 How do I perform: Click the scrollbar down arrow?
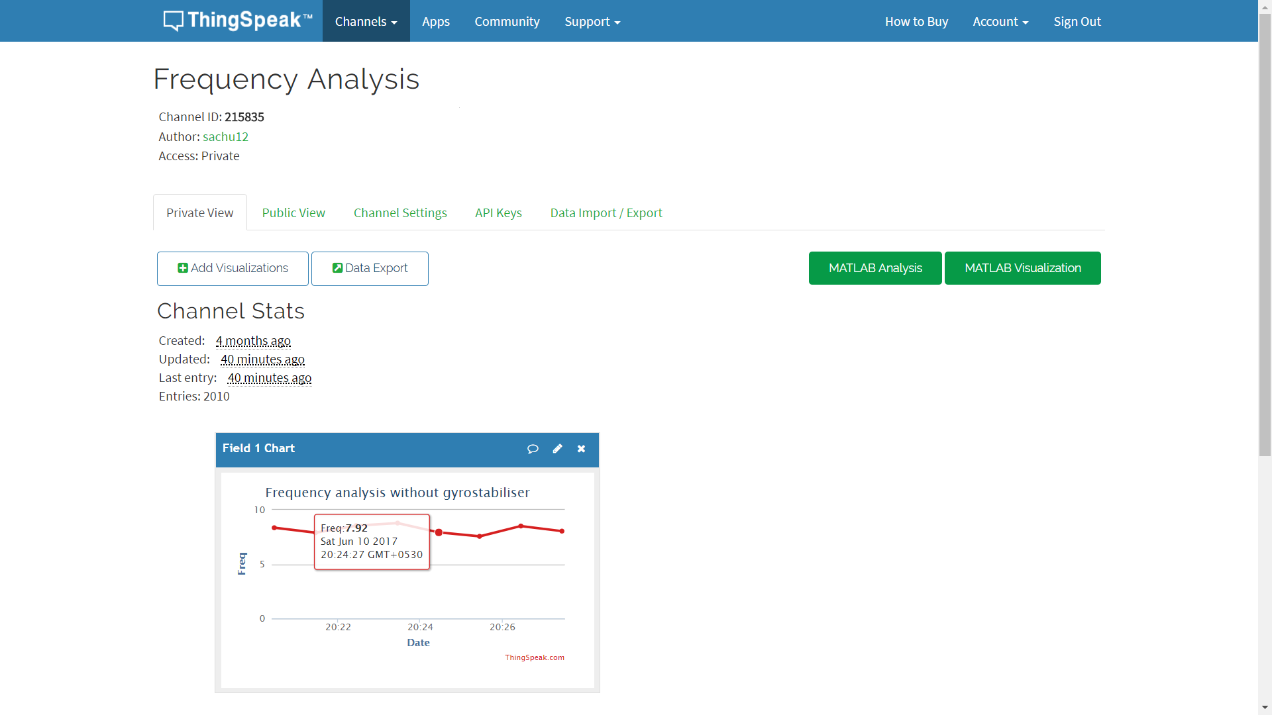tap(1265, 708)
